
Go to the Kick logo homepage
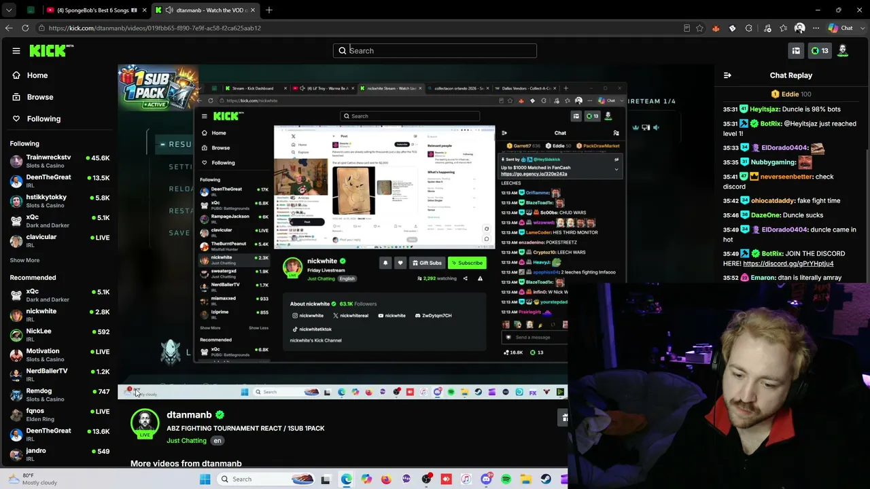click(51, 51)
